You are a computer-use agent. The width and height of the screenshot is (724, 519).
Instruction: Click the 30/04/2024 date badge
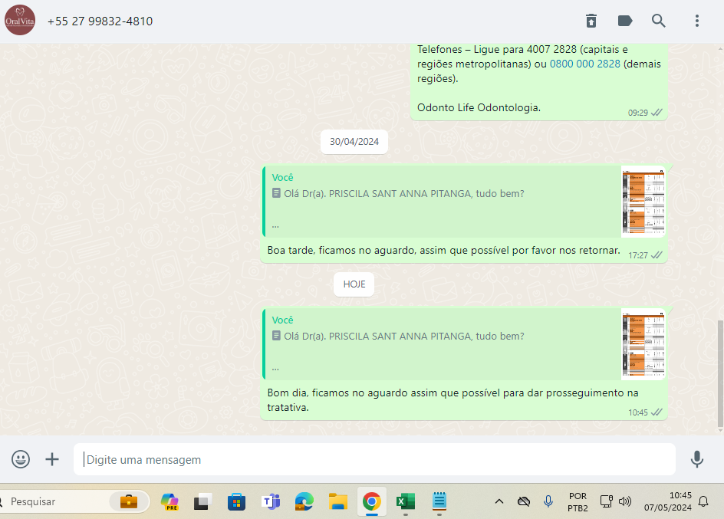tap(354, 142)
